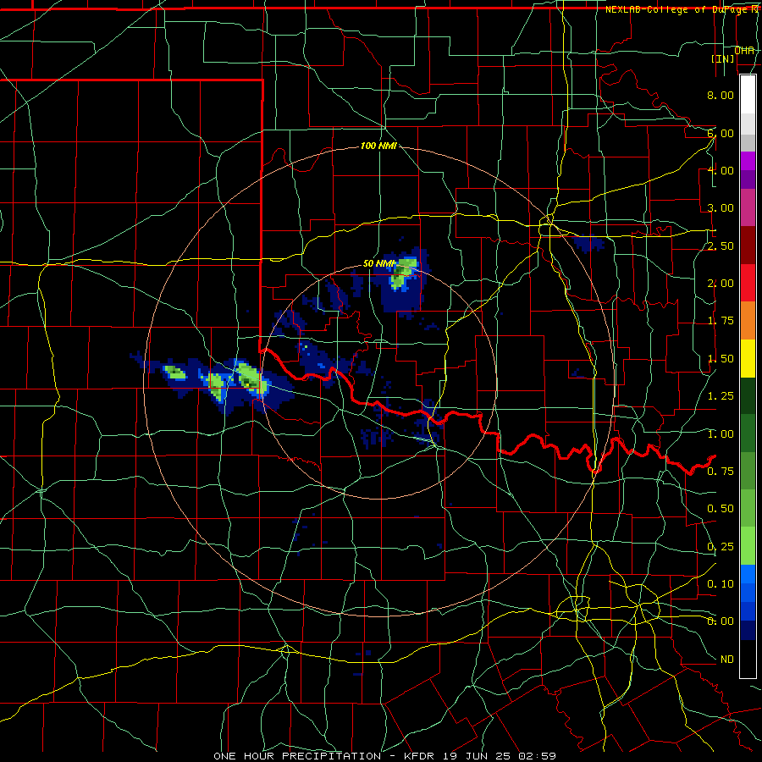Image resolution: width=762 pixels, height=762 pixels.
Task: Click the 0.50 value on the legend
Action: pos(721,509)
